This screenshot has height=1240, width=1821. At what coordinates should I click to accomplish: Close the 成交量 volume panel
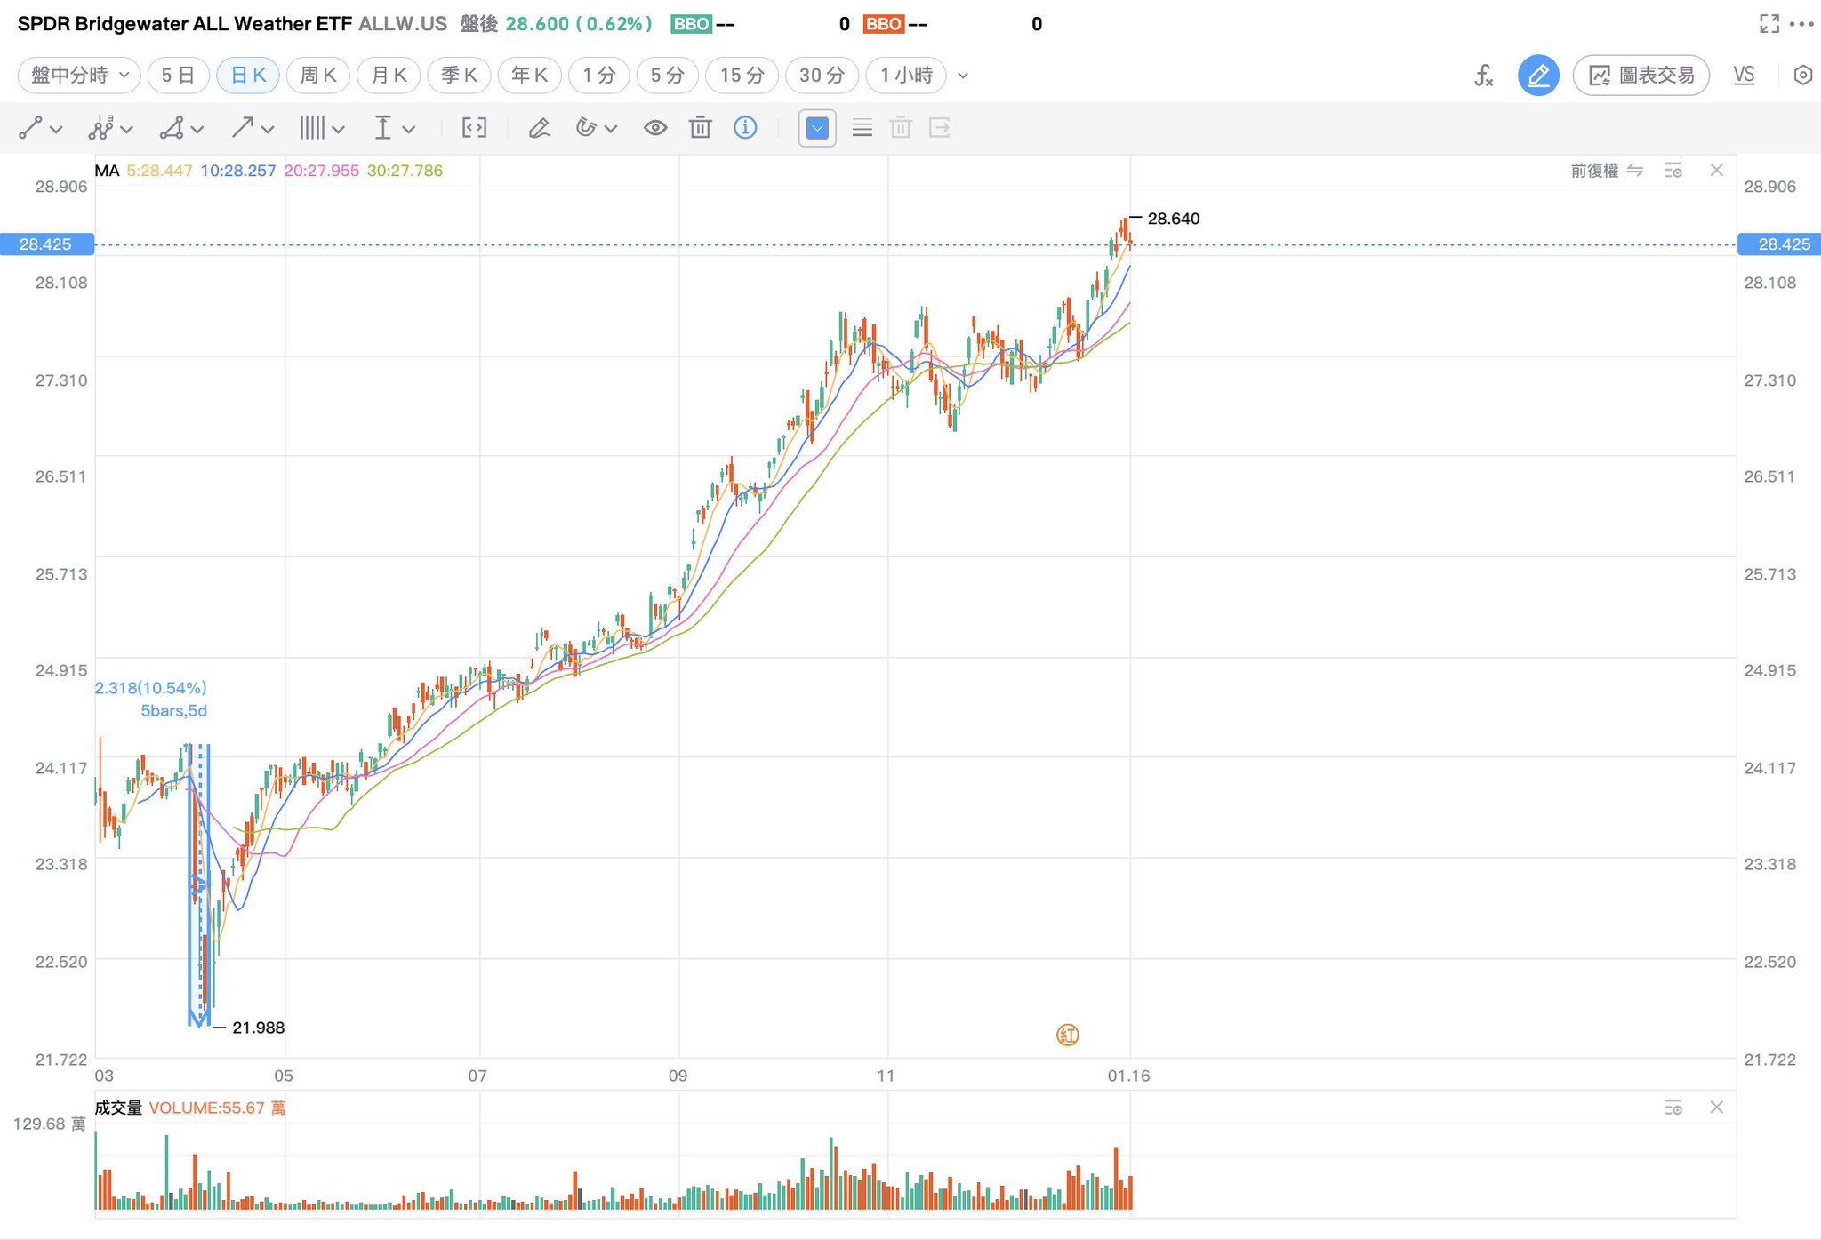click(1717, 1107)
